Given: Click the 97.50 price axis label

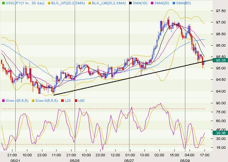Looking at the screenshot, I should click(221, 11).
